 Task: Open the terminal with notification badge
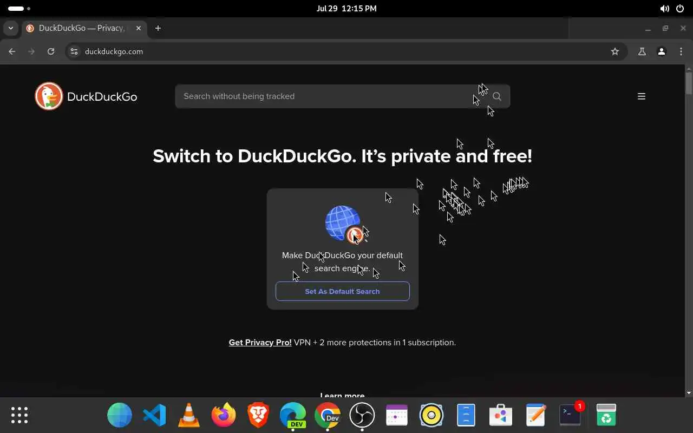[x=570, y=415]
